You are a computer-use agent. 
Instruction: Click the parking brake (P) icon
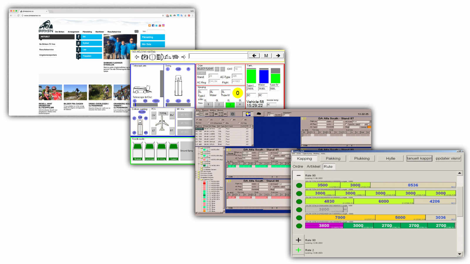(145, 57)
